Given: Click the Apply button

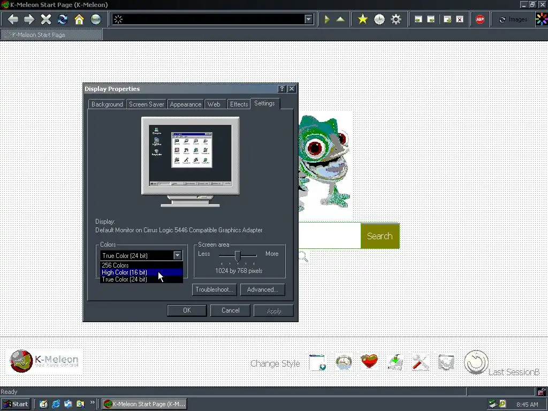Looking at the screenshot, I should [273, 311].
